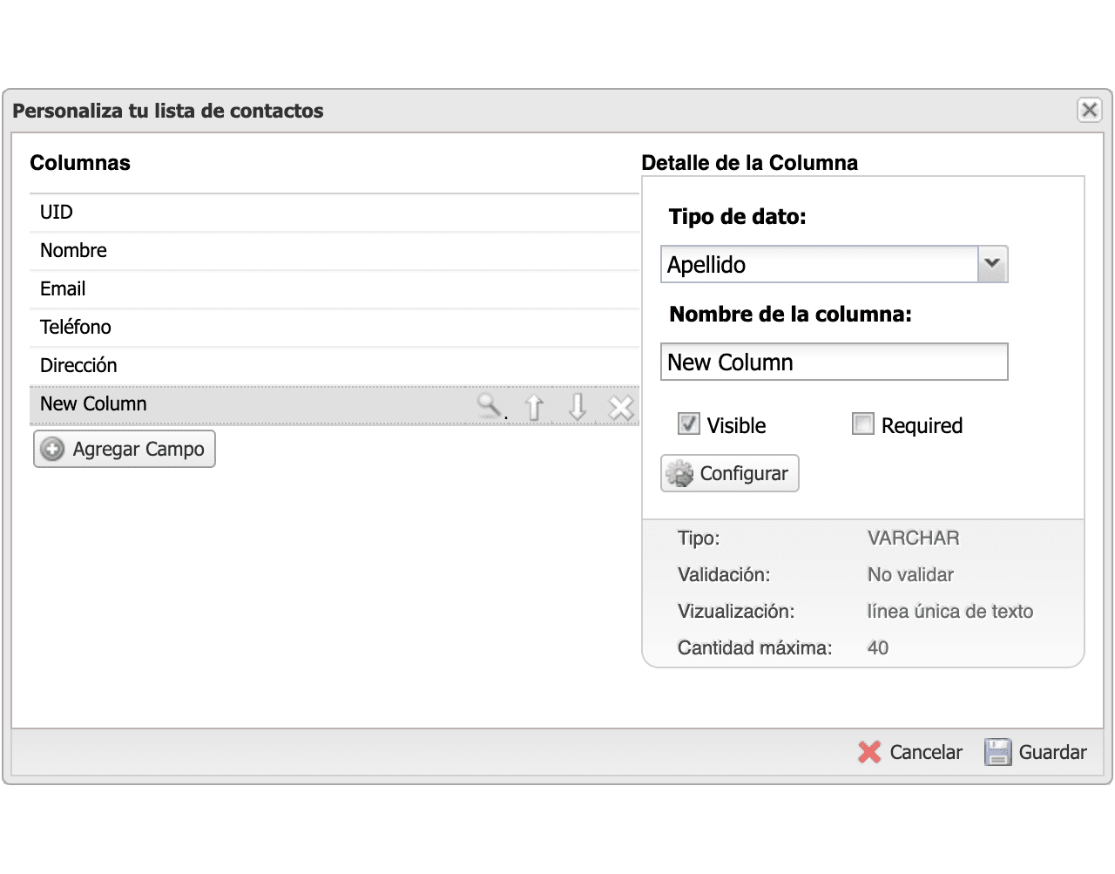Move New Column down with arrow icon

[x=578, y=407]
